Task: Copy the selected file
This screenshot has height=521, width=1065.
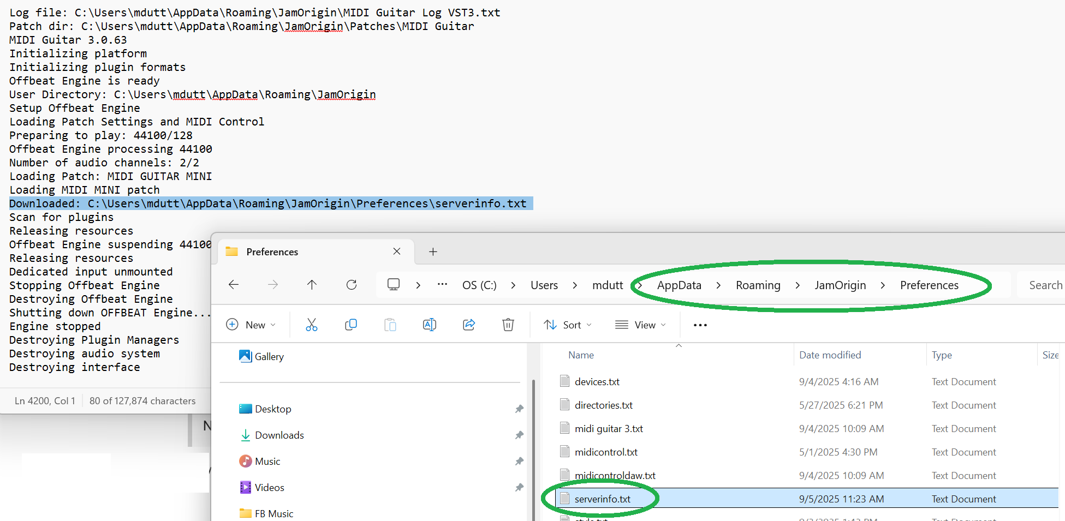Action: (x=351, y=325)
